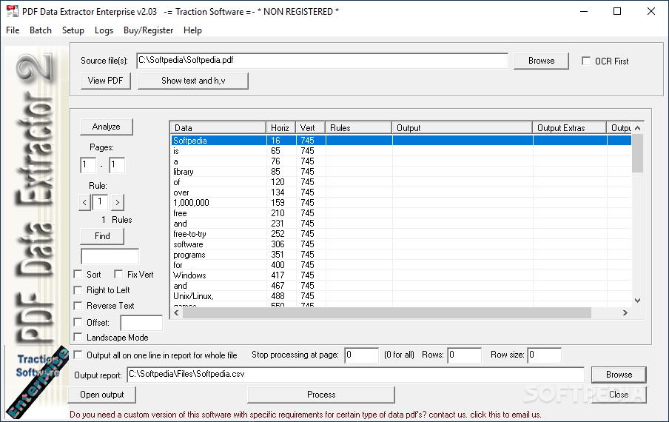The width and height of the screenshot is (669, 422).
Task: Select the programs row in table
Action: (401, 255)
